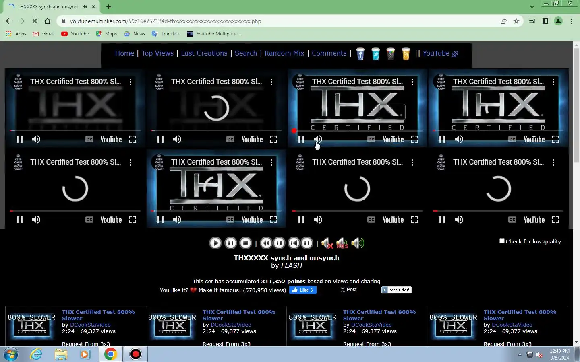The image size is (580, 362).
Task: Toggle captions on third bottom-row video
Action: [x=371, y=220]
